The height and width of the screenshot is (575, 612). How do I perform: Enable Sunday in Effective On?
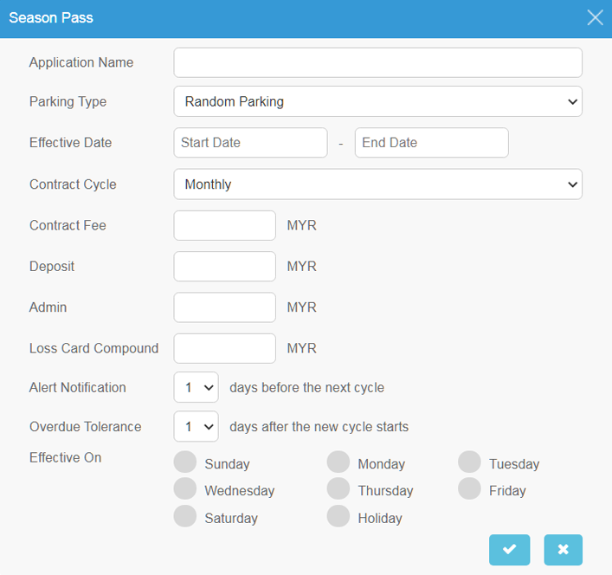pyautogui.click(x=185, y=462)
